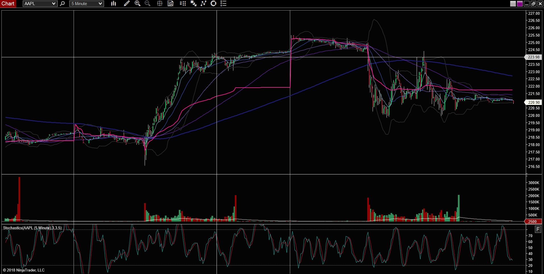Open the Data Series settings icon

pos(183,4)
